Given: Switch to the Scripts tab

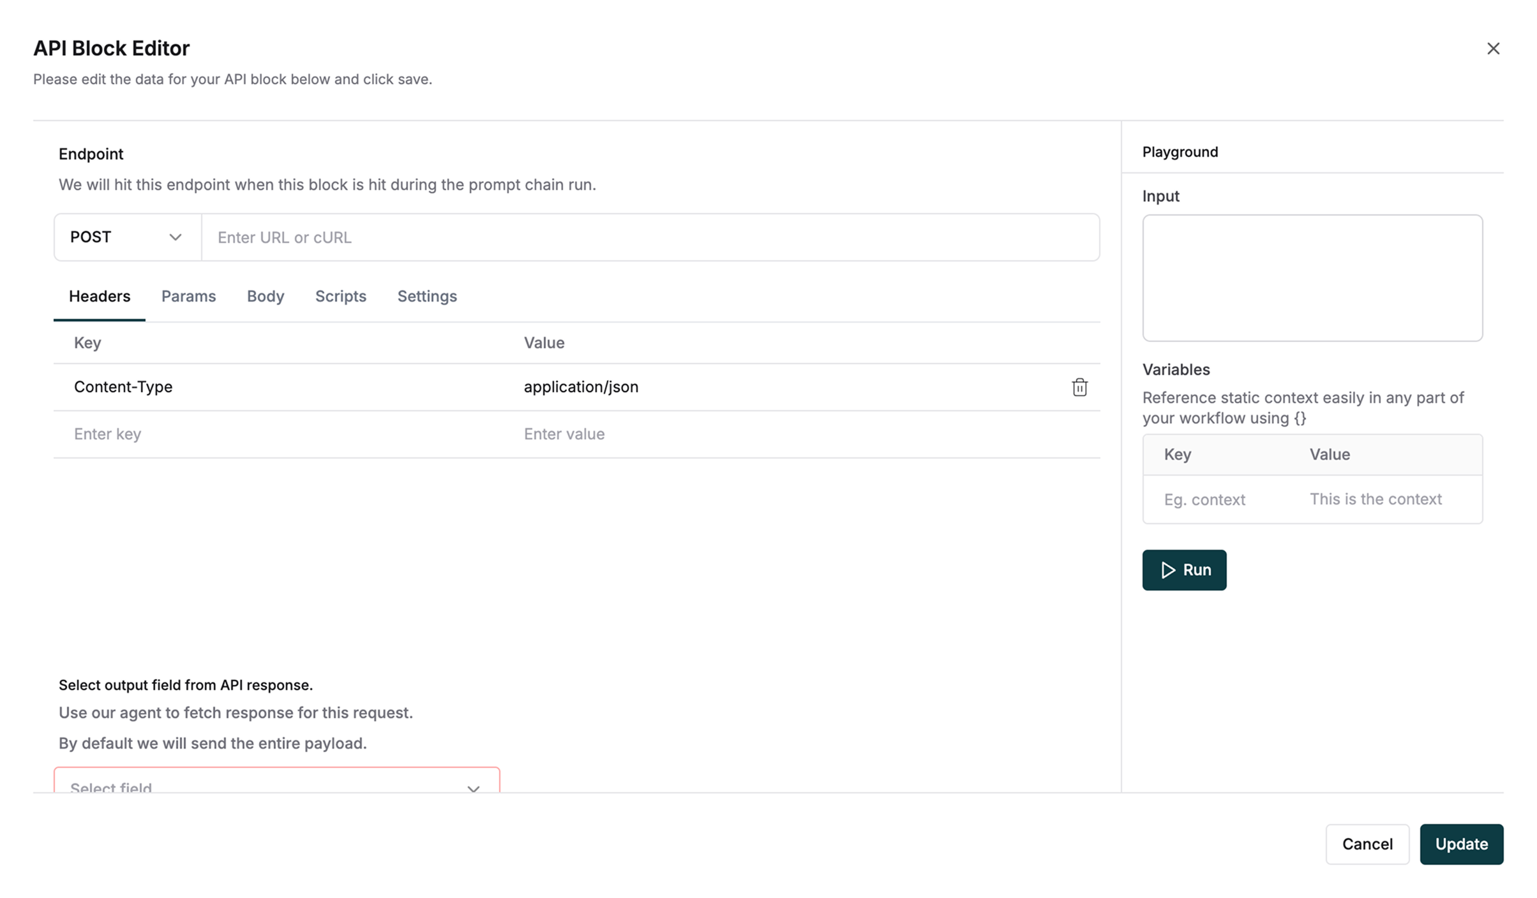Looking at the screenshot, I should [x=340, y=296].
